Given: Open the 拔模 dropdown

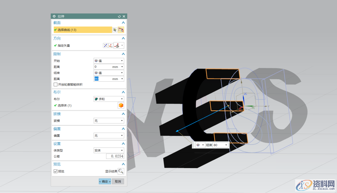Looking at the screenshot, I should coord(109,121).
